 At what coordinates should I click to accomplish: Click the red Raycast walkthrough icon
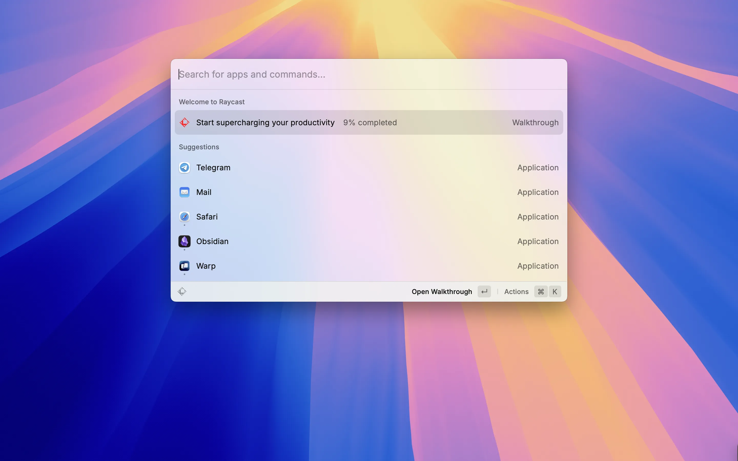(x=184, y=123)
